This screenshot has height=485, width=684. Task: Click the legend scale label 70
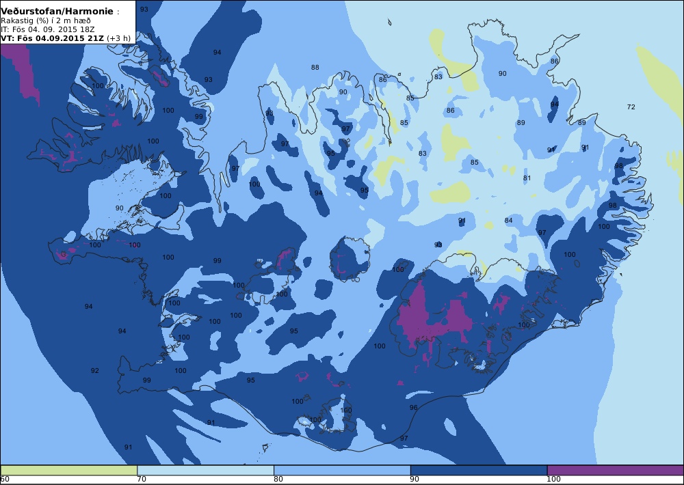coord(142,480)
